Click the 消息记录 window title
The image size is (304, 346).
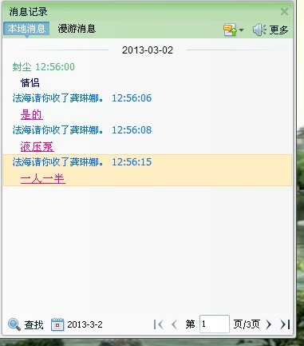point(28,12)
